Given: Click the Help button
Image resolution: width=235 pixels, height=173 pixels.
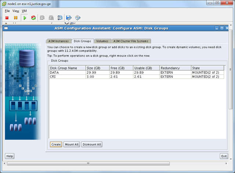Looking at the screenshot, I should [x=10, y=156].
